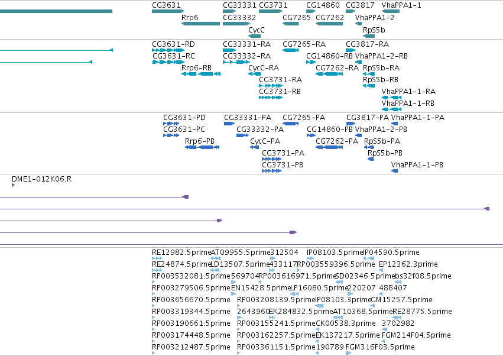The image size is (503, 356).
Task: Click the CG3631-PC protein label
Action: point(184,130)
